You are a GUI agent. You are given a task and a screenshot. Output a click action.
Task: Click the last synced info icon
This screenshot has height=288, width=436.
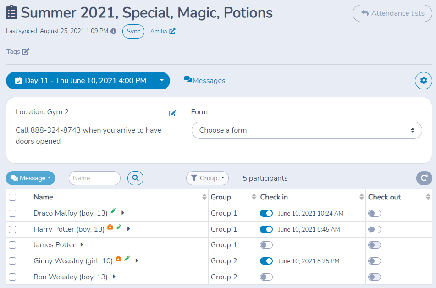(113, 31)
